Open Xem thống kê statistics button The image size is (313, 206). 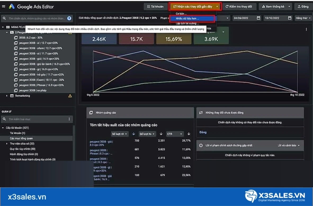(x=273, y=7)
